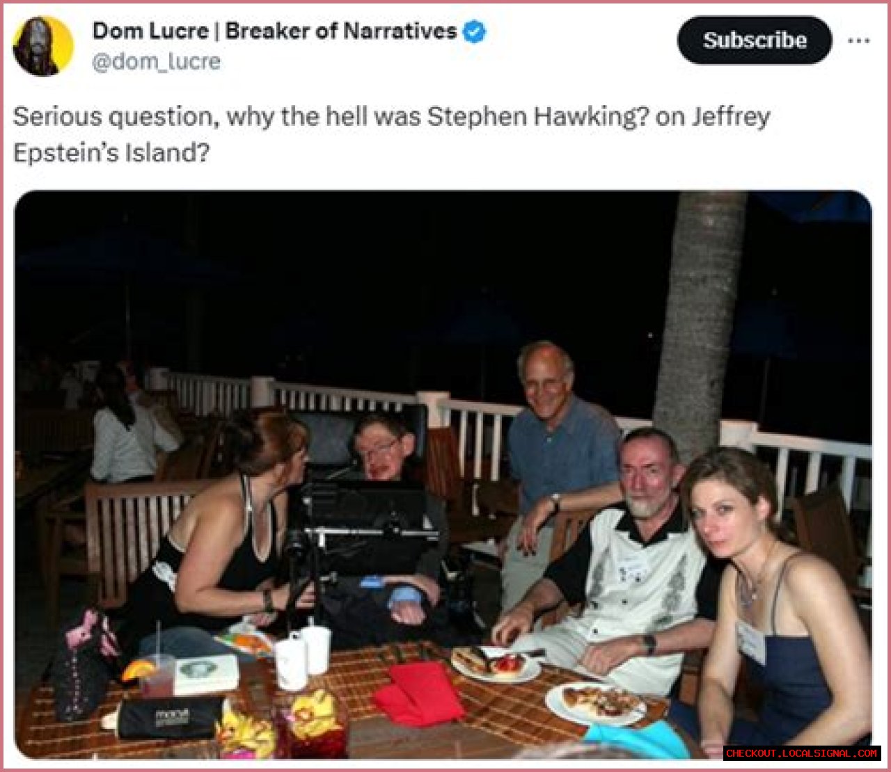The image size is (891, 772).
Task: Open the @dom_lucre handle link
Action: pos(157,62)
